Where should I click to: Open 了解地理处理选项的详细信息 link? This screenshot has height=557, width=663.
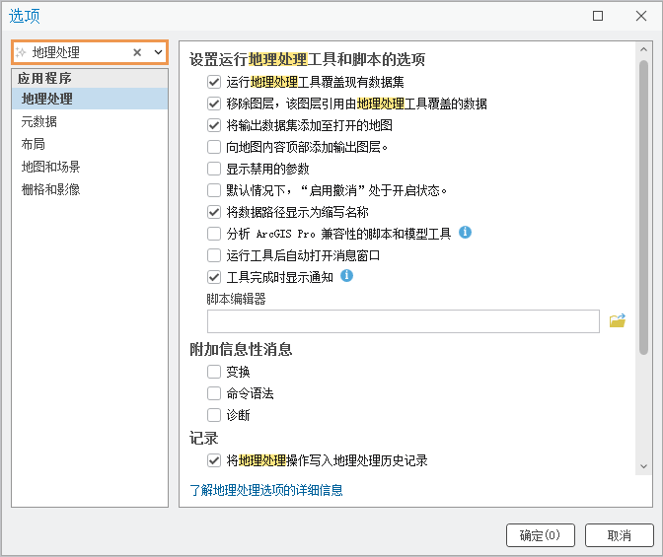pos(266,490)
